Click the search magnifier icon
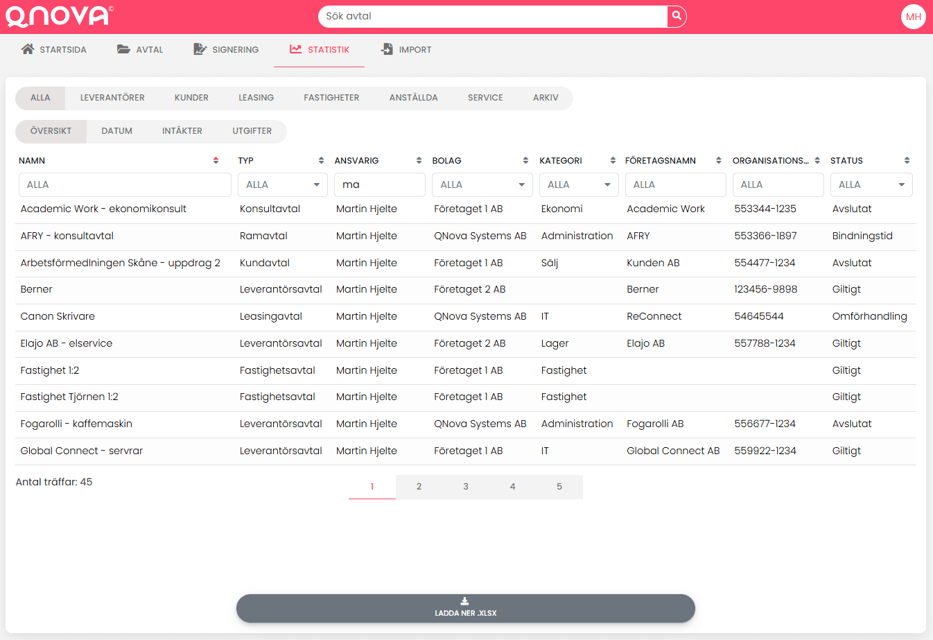933x640 pixels. (x=677, y=16)
